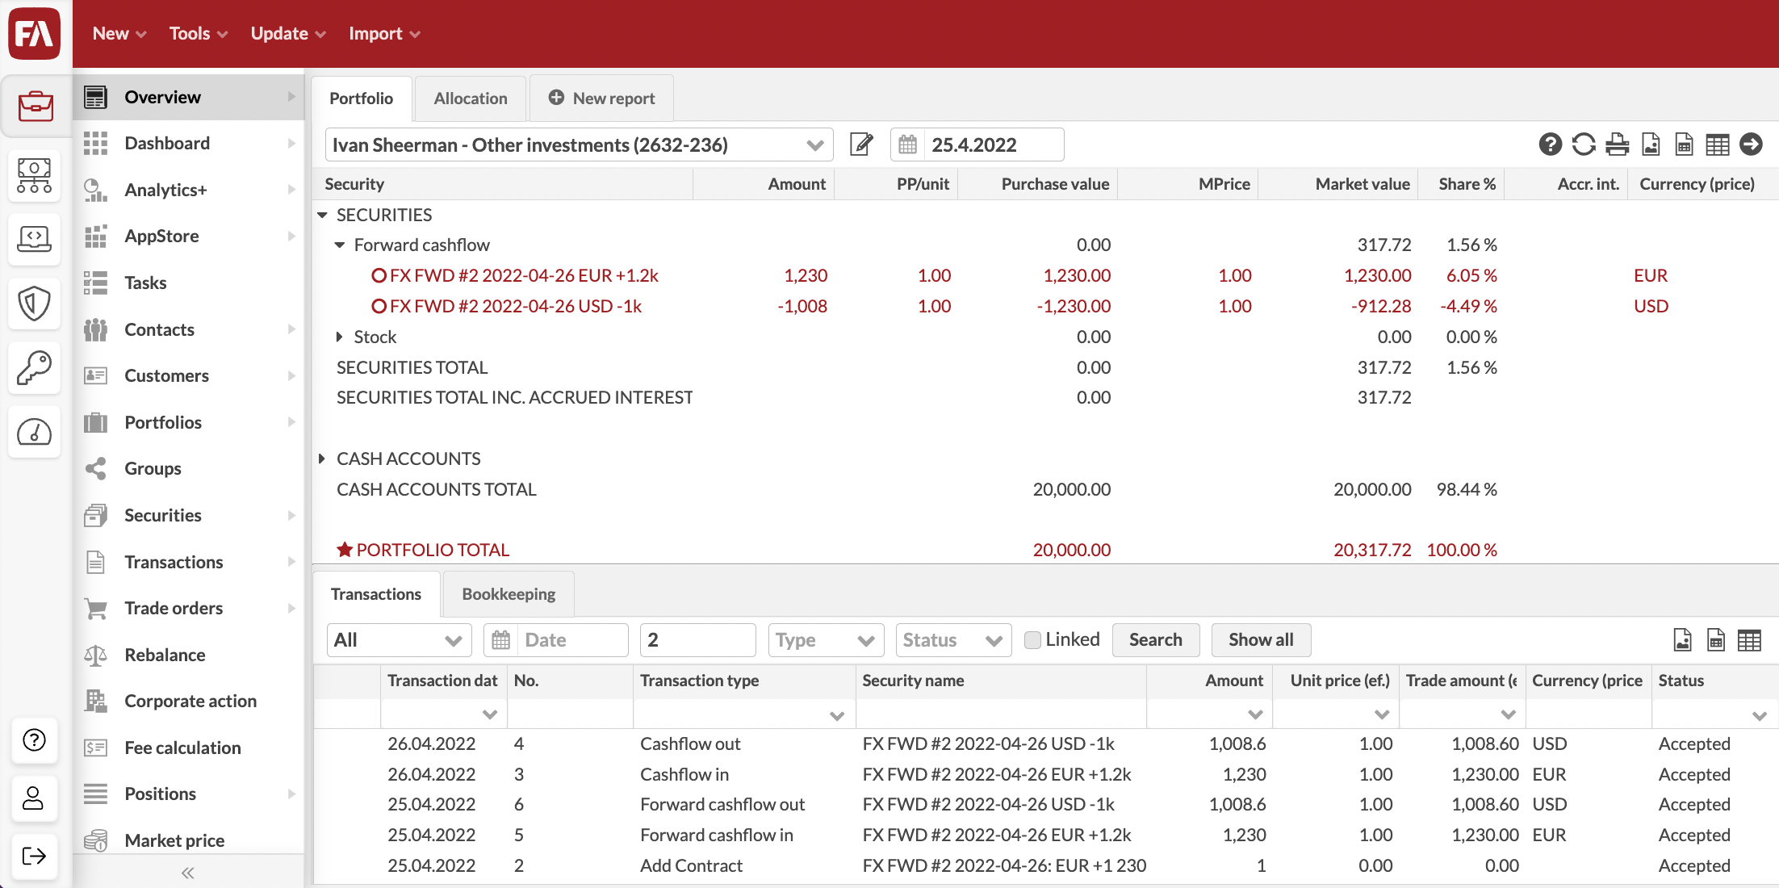Open Corporate action in the sidebar
1779x888 pixels.
tap(189, 701)
